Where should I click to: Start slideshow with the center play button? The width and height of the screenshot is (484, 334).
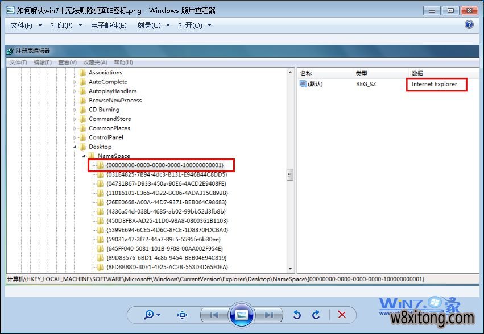pyautogui.click(x=242, y=315)
